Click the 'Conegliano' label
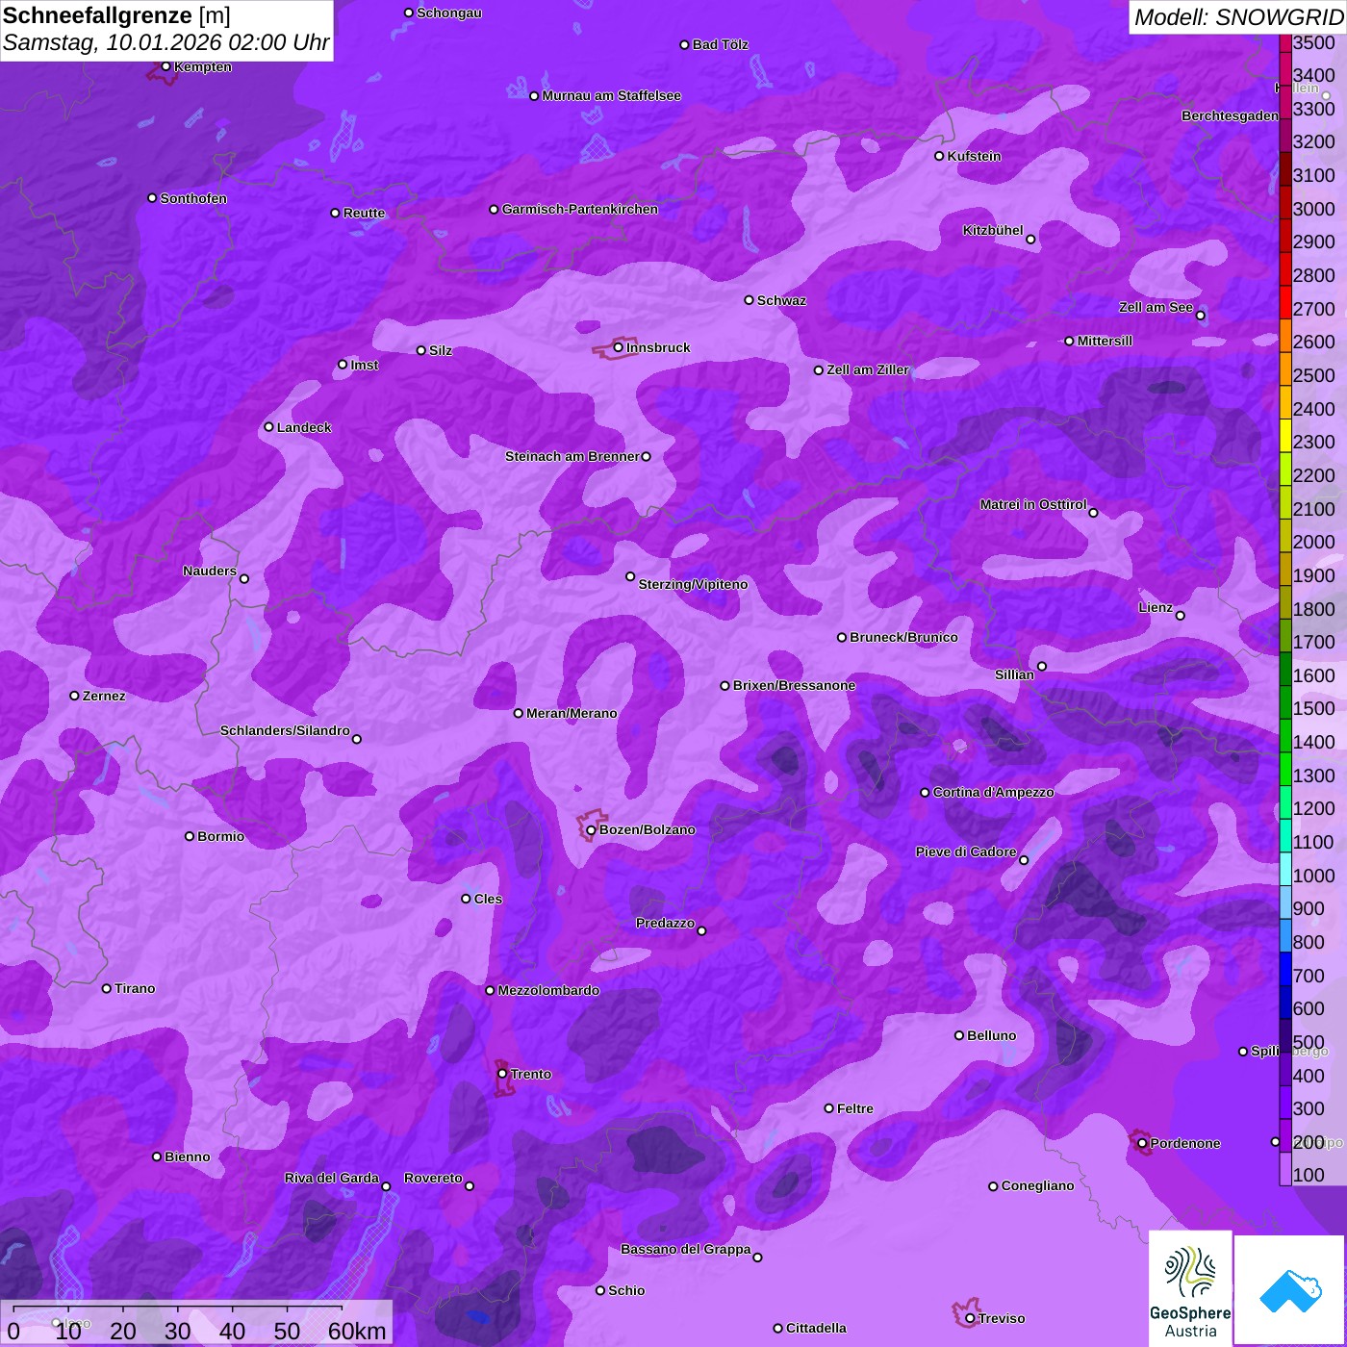Viewport: 1347px width, 1347px height. pos(1037,1185)
